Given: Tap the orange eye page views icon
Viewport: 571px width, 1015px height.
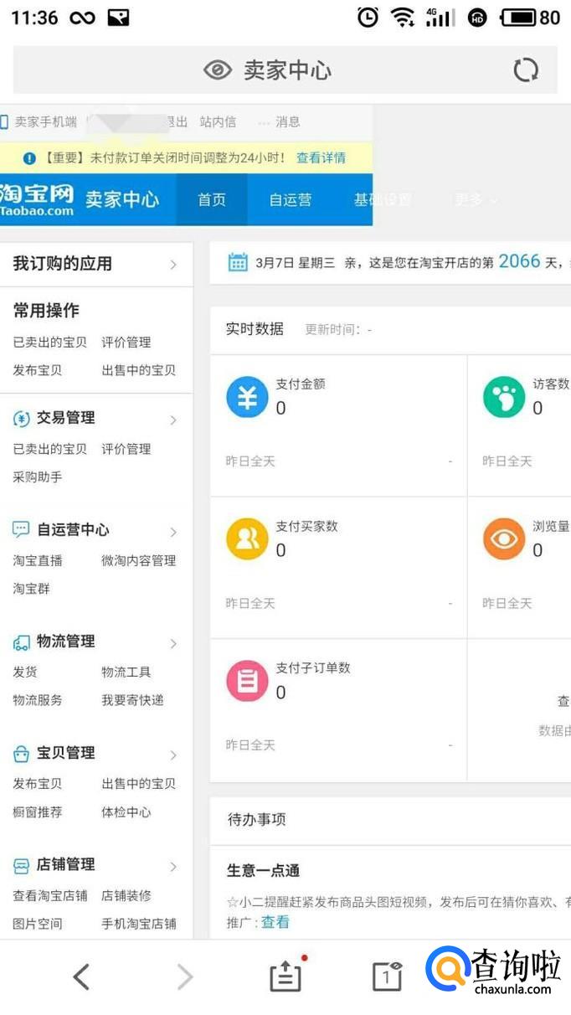Looking at the screenshot, I should (504, 539).
